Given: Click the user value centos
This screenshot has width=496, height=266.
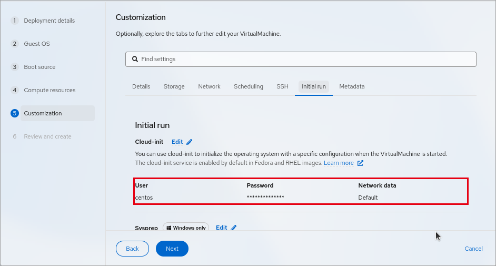Looking at the screenshot, I should click(144, 198).
